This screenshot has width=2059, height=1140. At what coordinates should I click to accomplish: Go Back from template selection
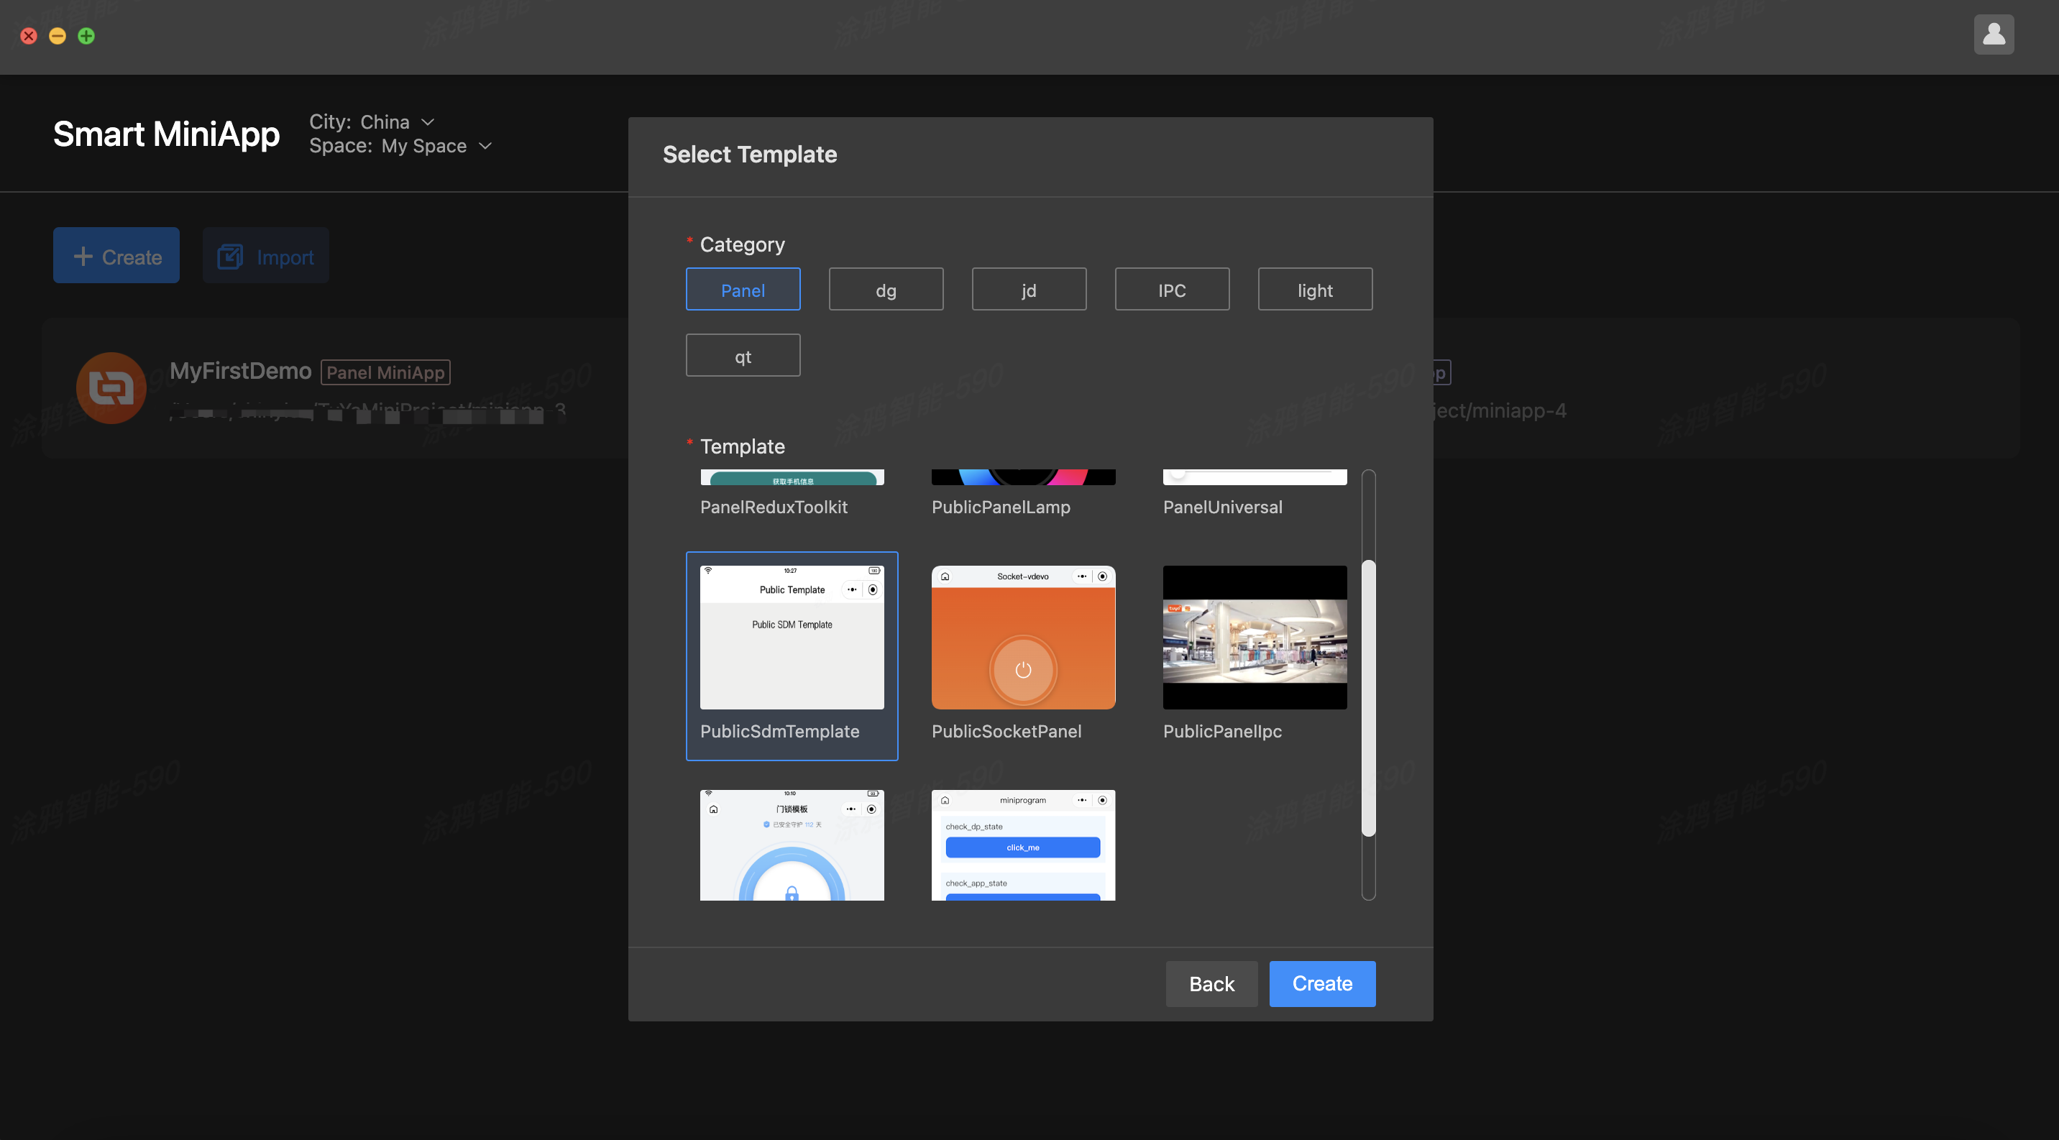tap(1211, 983)
